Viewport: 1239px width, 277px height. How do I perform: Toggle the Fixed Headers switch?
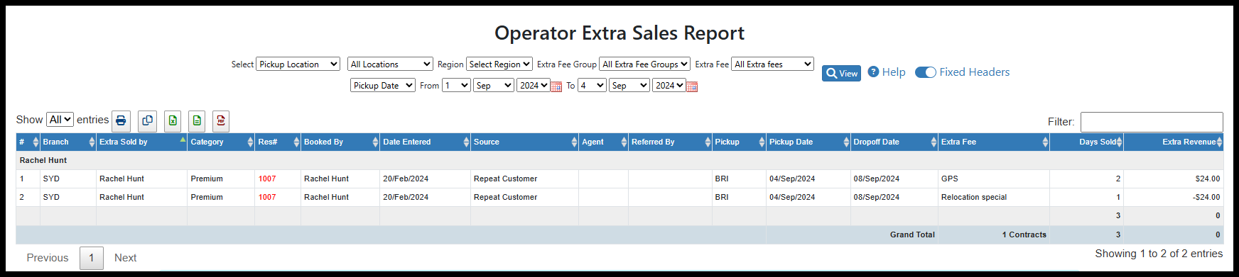[x=925, y=72]
